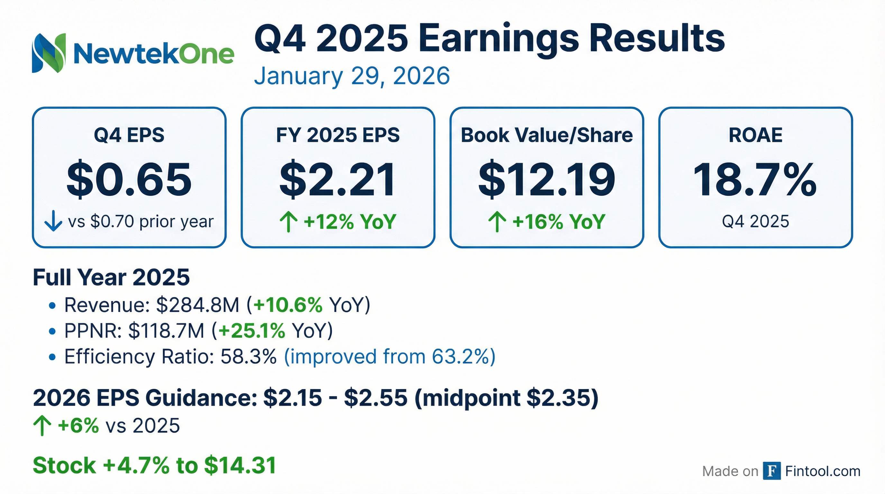This screenshot has height=494, width=885.
Task: Select the ROAE 18.7% value
Action: (x=755, y=180)
